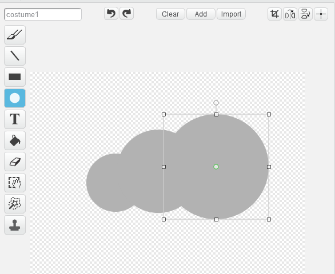
Task: Select the Eraser tool
Action: 15,162
